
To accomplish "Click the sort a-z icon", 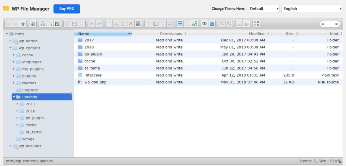I will pyautogui.click(x=246, y=24).
